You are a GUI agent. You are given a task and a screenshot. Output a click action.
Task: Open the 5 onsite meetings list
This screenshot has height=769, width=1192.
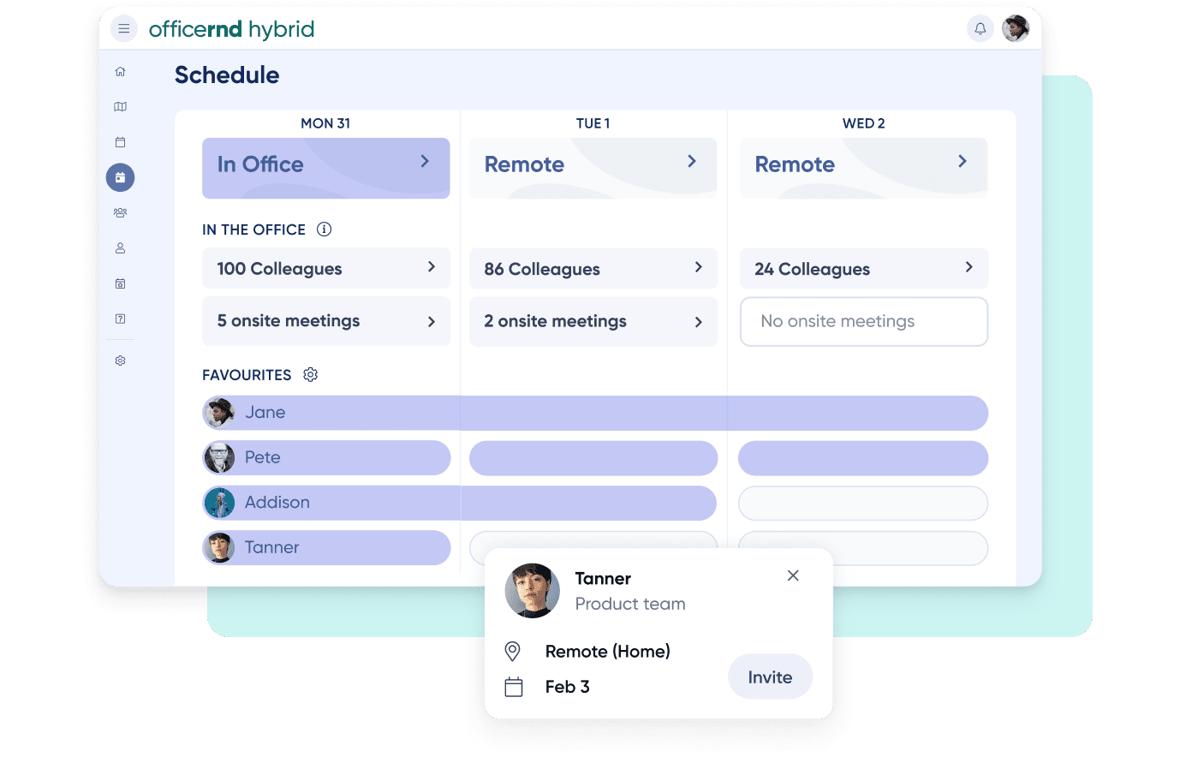pyautogui.click(x=325, y=321)
